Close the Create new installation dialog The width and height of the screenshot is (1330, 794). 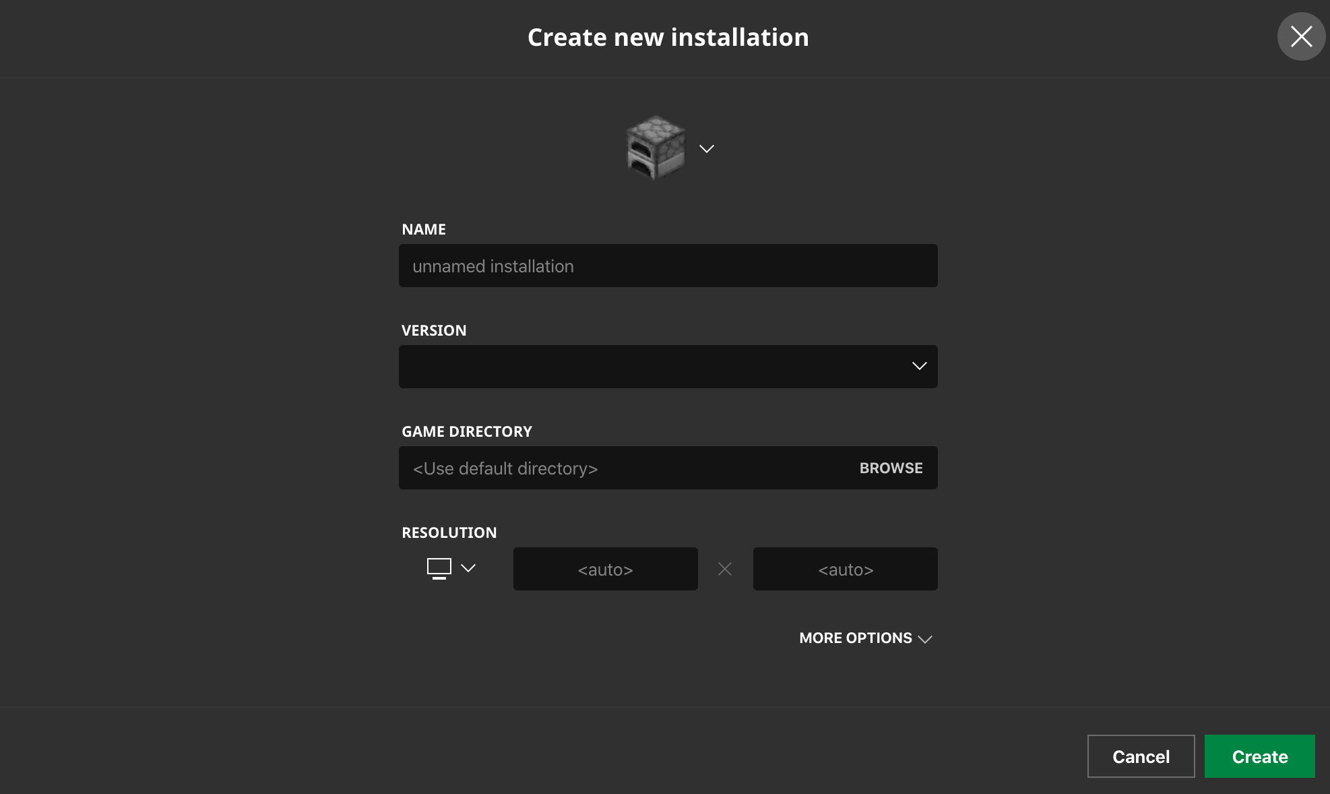[1301, 36]
